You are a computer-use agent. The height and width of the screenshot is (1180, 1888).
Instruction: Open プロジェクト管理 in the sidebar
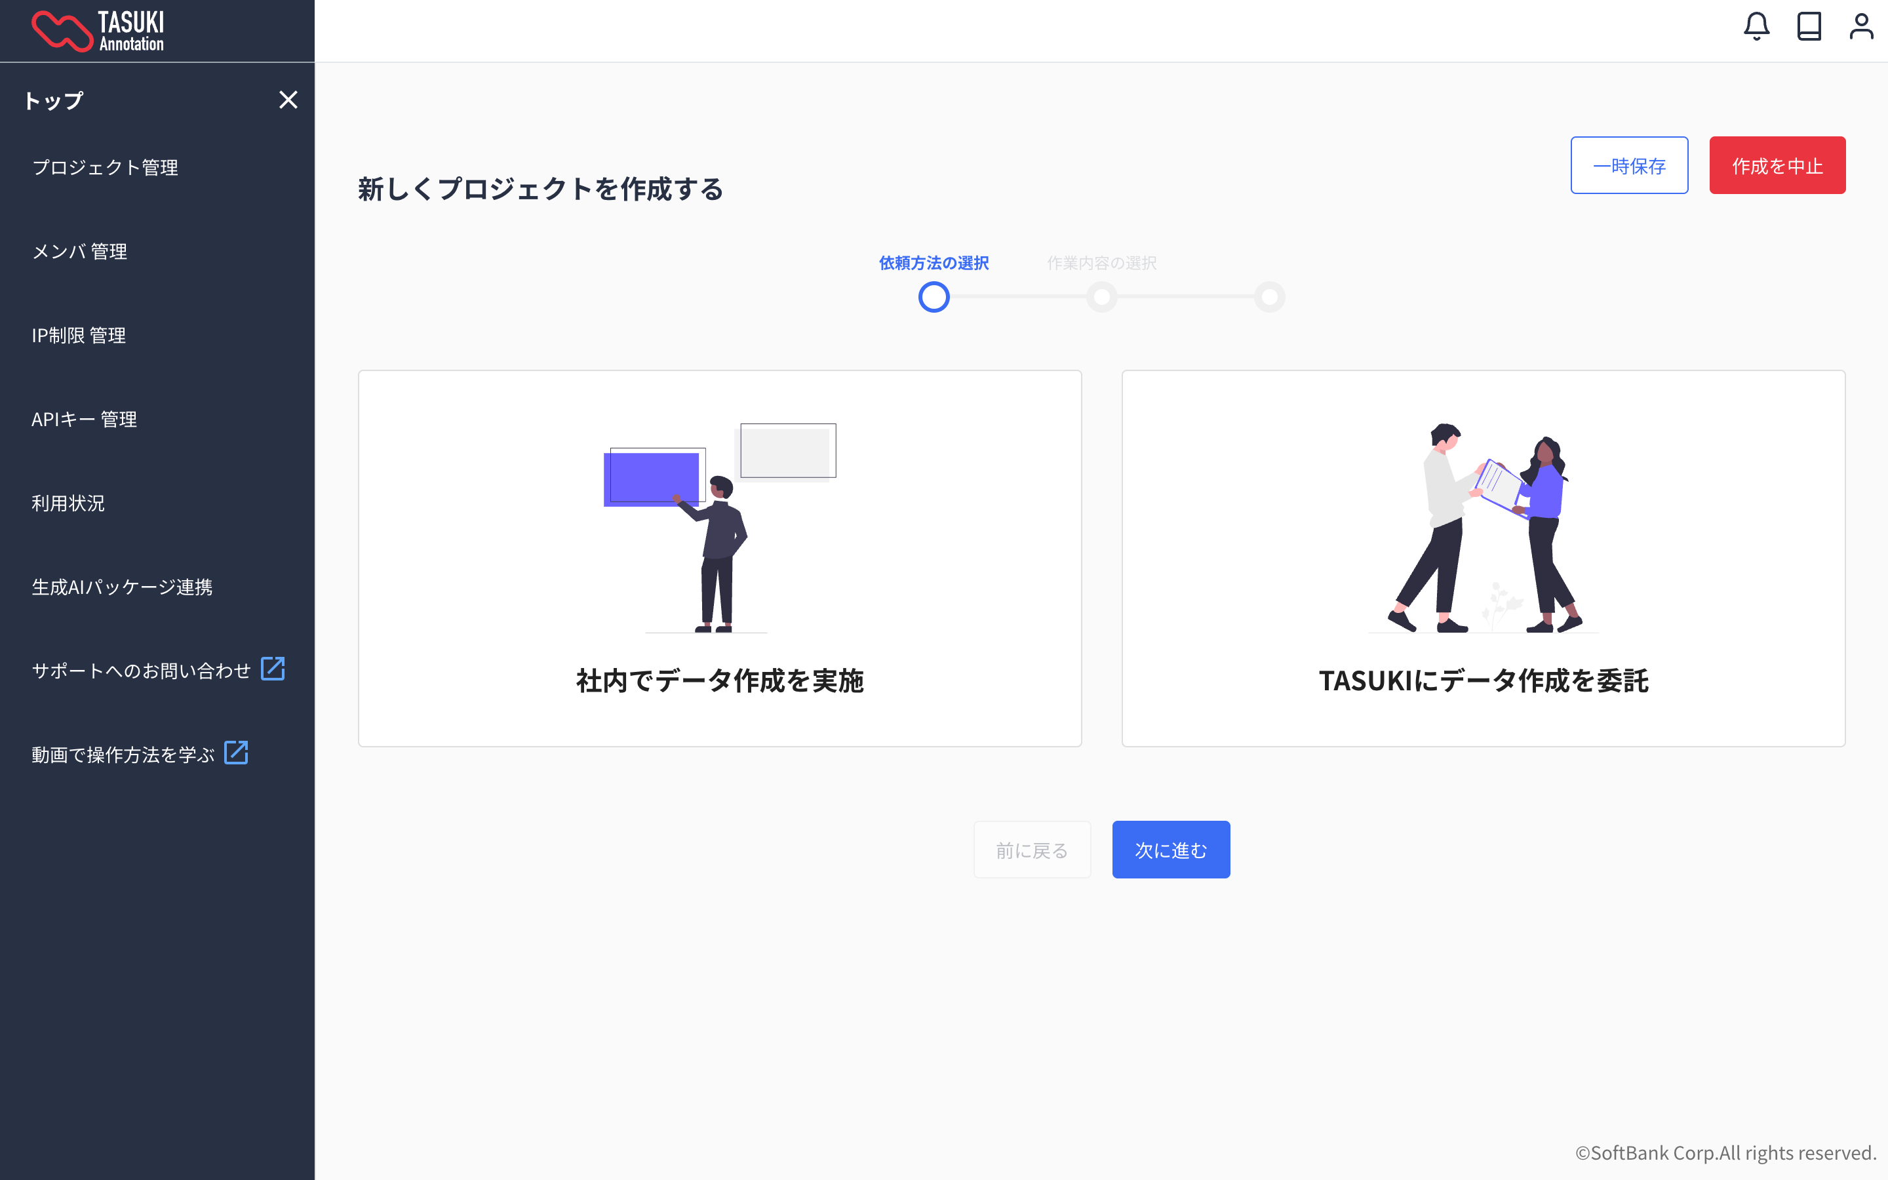pyautogui.click(x=106, y=168)
